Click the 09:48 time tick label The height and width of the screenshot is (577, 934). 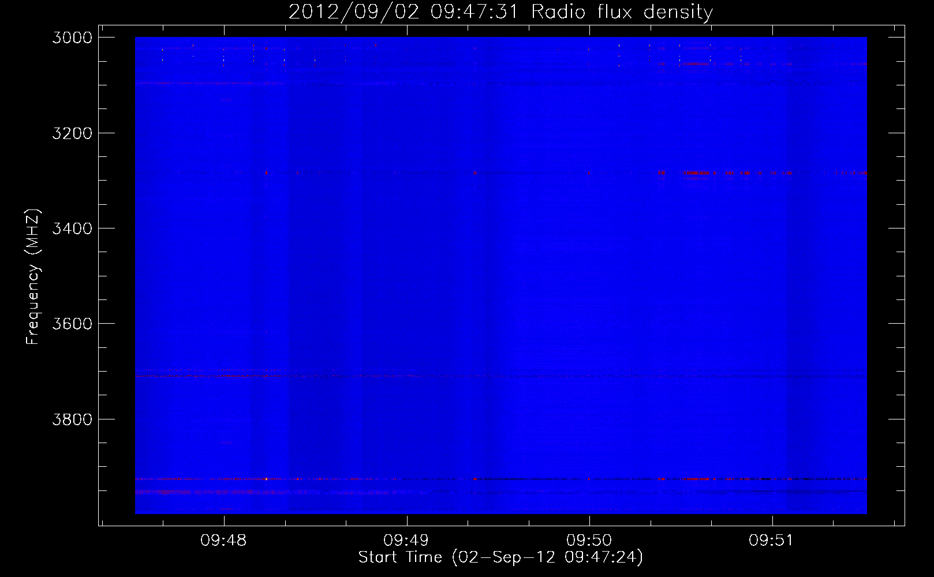(x=223, y=541)
